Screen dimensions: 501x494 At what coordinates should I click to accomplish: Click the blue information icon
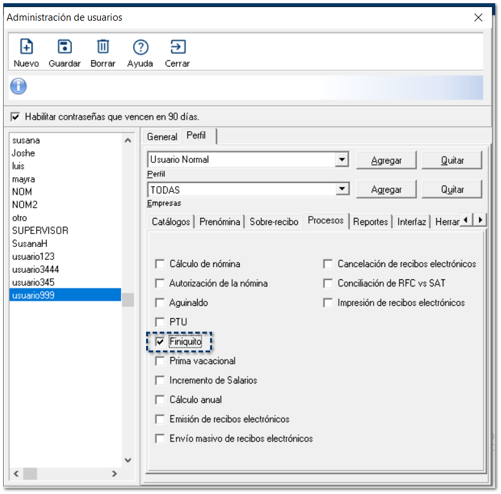point(19,86)
